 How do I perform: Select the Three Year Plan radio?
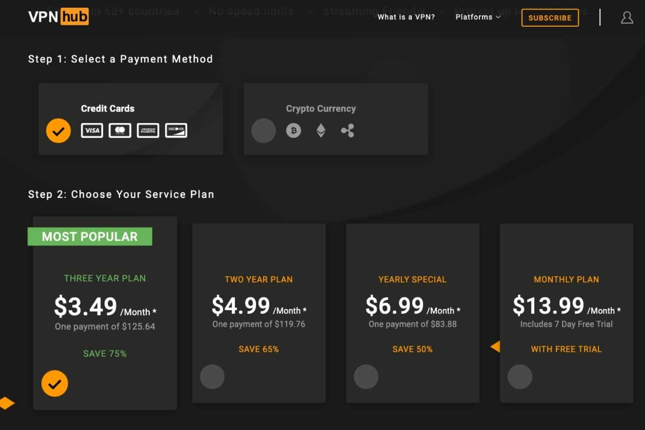pos(55,383)
